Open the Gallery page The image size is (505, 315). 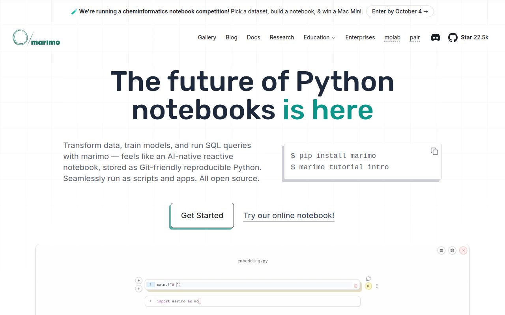click(207, 37)
